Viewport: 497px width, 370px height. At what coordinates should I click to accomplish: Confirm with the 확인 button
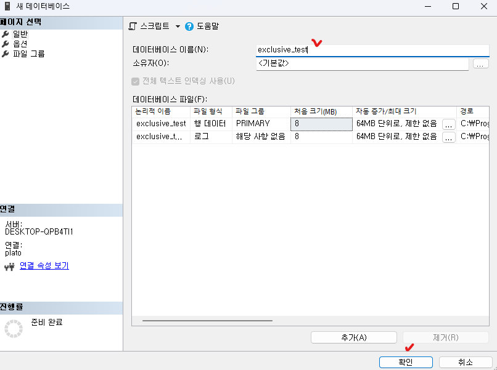click(x=406, y=362)
